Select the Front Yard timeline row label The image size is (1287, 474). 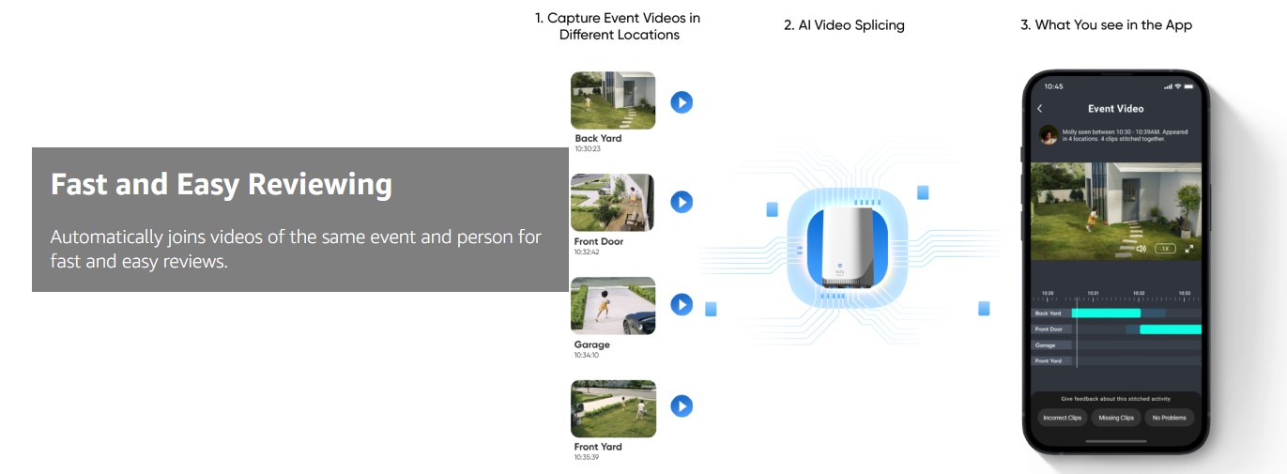point(1050,361)
